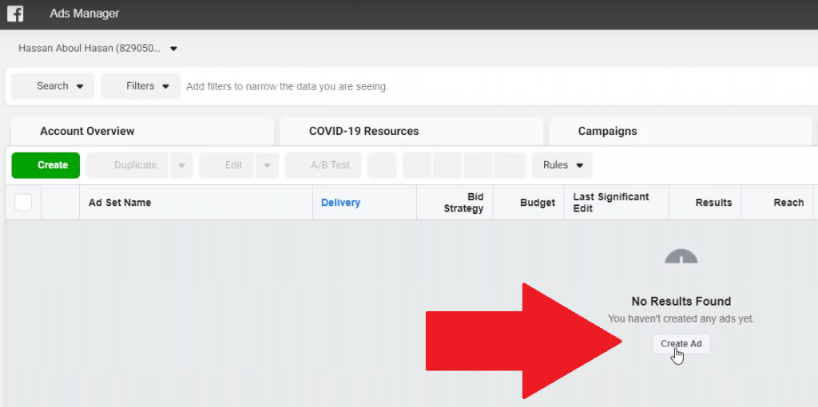Click the Create Ad button
This screenshot has height=407, width=818.
pyautogui.click(x=681, y=344)
